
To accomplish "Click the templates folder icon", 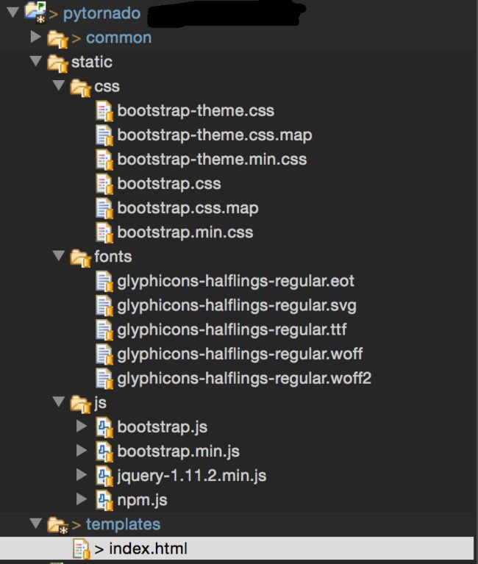I will point(57,525).
